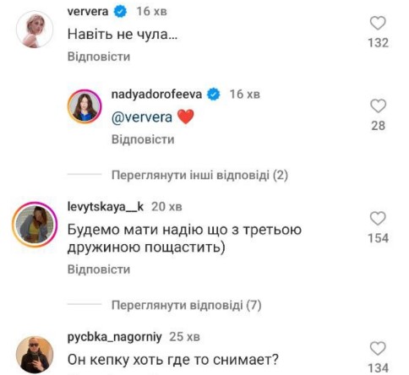Expand 'Переглянути відповіді (7)' thread
Viewport: 409px width, 375px height.
point(187,305)
